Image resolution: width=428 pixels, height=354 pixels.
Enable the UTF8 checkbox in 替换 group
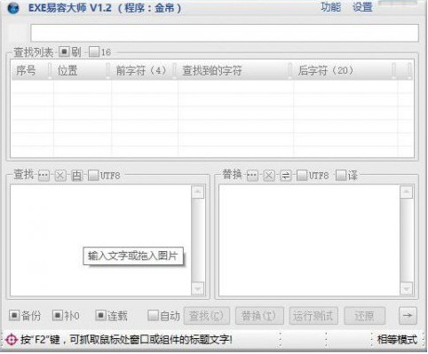(x=302, y=176)
